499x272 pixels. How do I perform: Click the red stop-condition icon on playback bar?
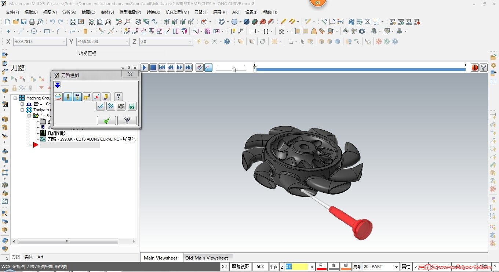475,68
